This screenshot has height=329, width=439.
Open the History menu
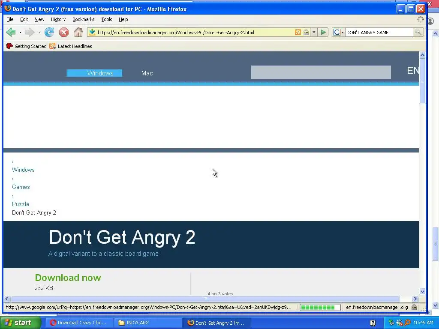coord(58,19)
